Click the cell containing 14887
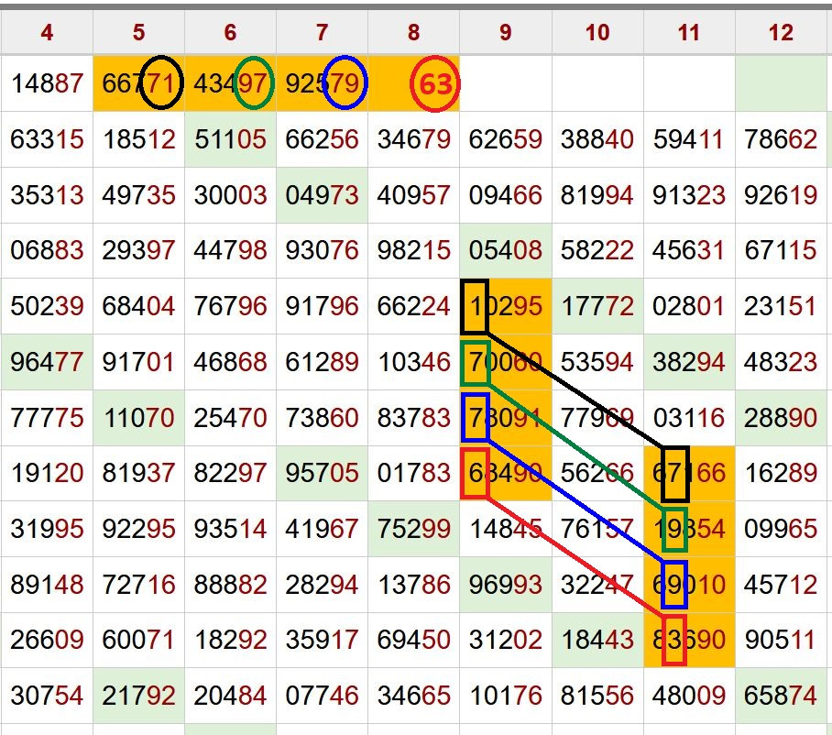Viewport: 832px width, 735px height. [x=47, y=83]
